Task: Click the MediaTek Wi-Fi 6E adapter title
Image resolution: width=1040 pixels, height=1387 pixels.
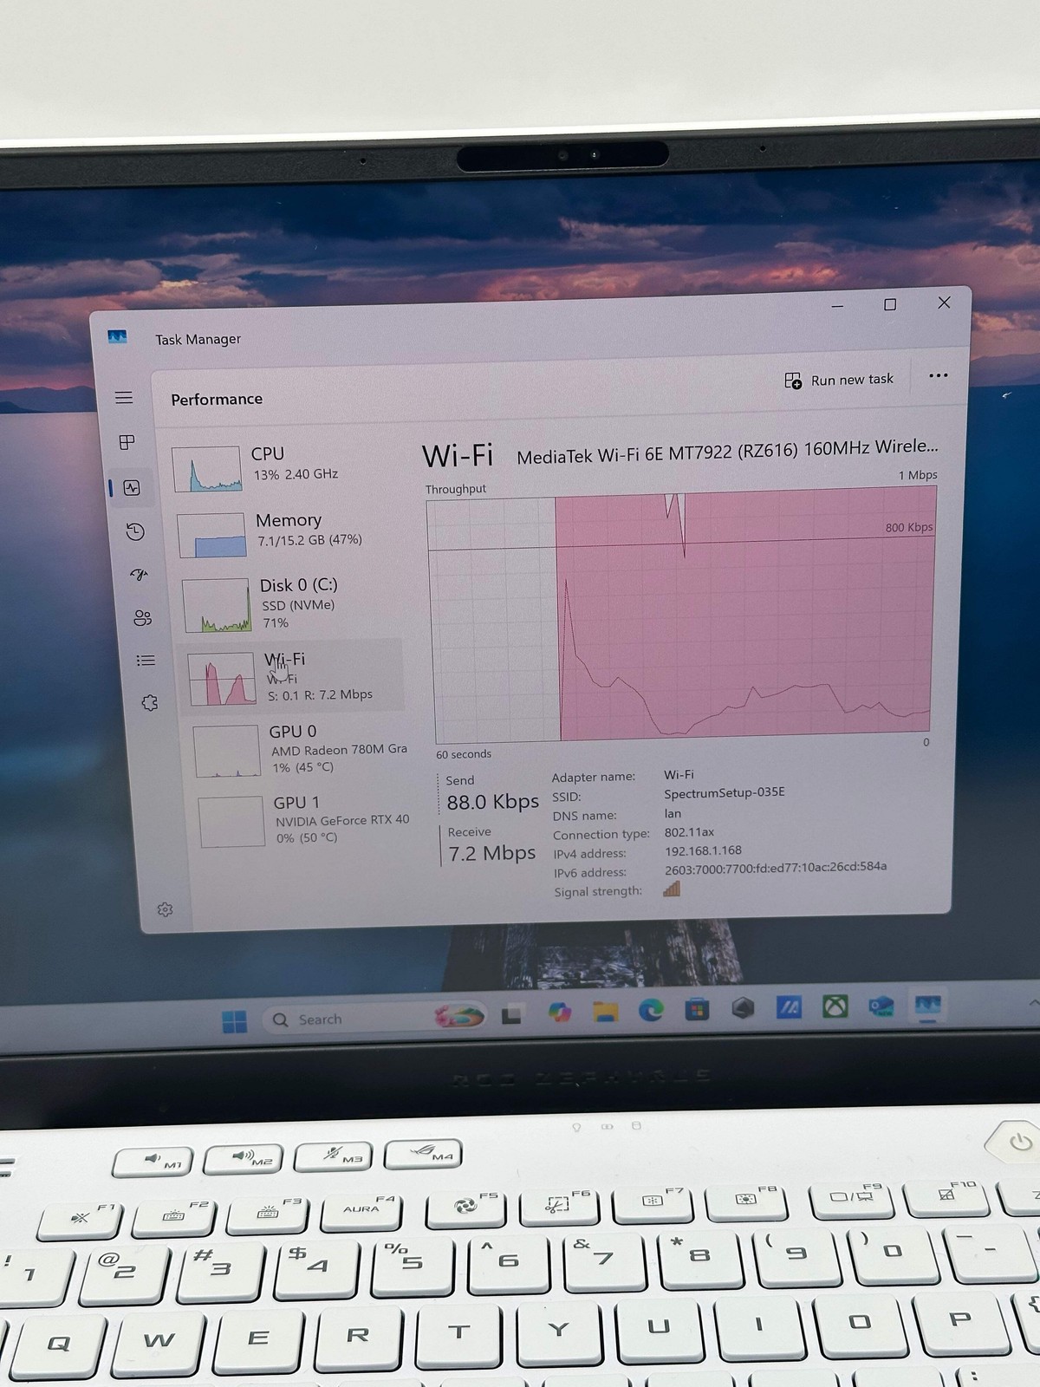Action: (727, 451)
